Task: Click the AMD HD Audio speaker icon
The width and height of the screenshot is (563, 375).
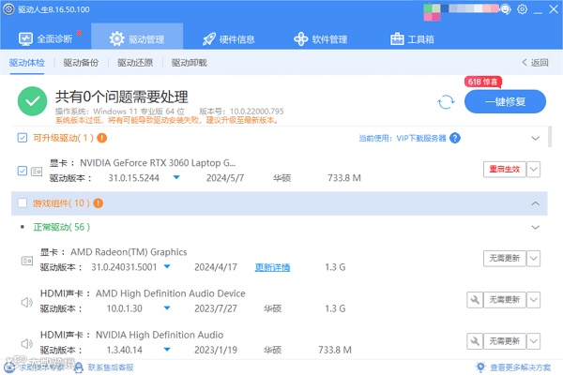Action: click(x=27, y=303)
